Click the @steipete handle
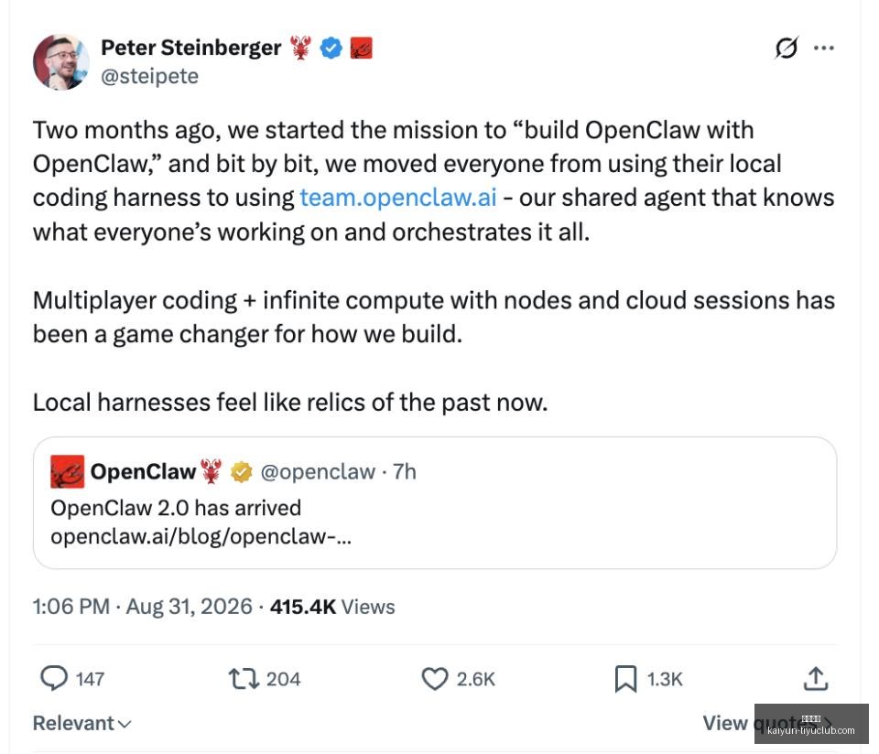This screenshot has width=879, height=754. 149,76
